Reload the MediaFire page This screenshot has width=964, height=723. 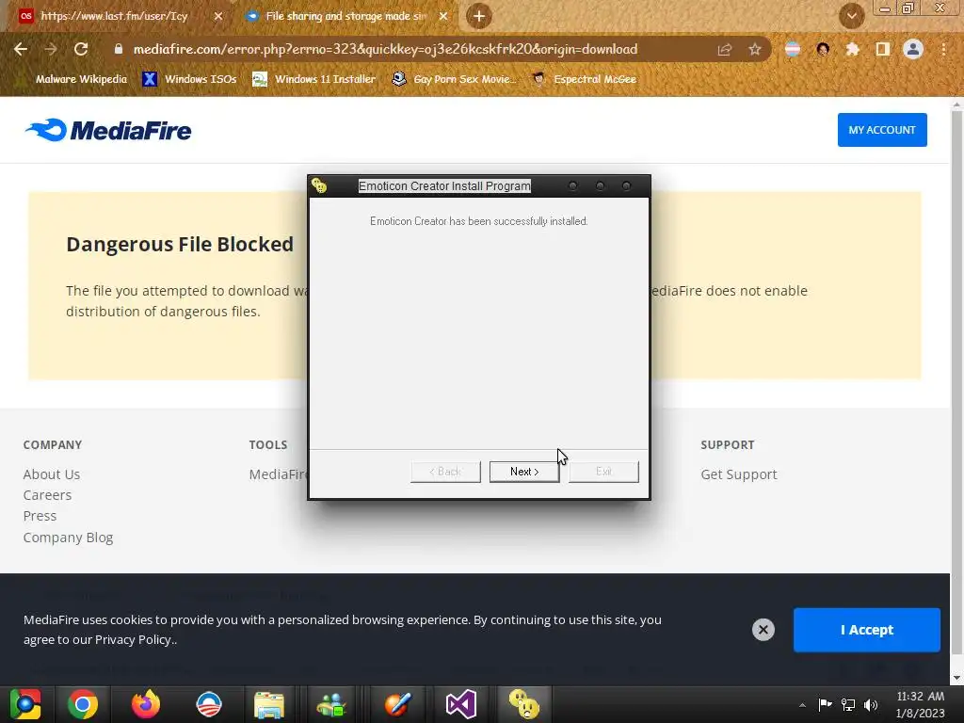pos(81,49)
